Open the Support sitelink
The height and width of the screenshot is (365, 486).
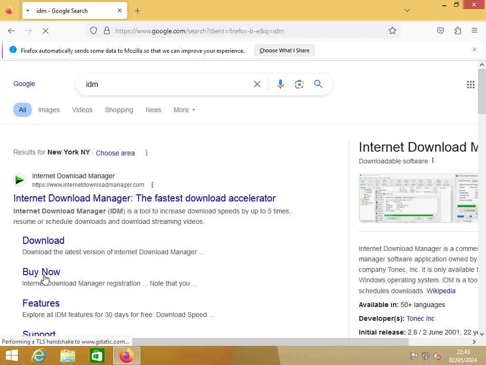click(x=39, y=334)
